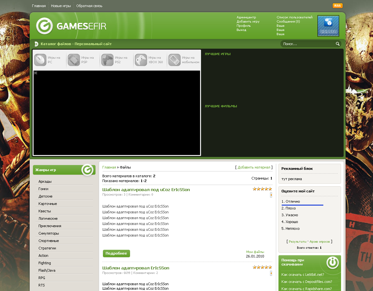Click the ICQ status icon 413189338

coord(328,26)
